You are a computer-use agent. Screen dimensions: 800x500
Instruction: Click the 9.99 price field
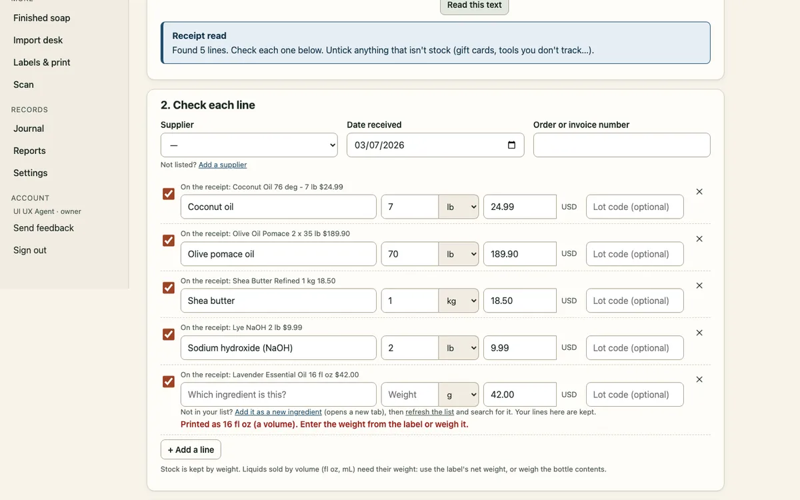(x=520, y=348)
